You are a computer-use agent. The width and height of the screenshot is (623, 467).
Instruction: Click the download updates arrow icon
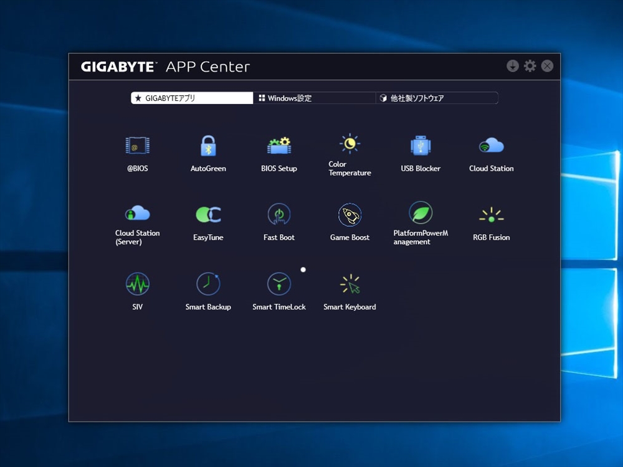(513, 66)
